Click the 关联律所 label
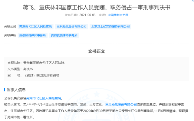The width and height of the screenshot is (194, 121). [10, 35]
